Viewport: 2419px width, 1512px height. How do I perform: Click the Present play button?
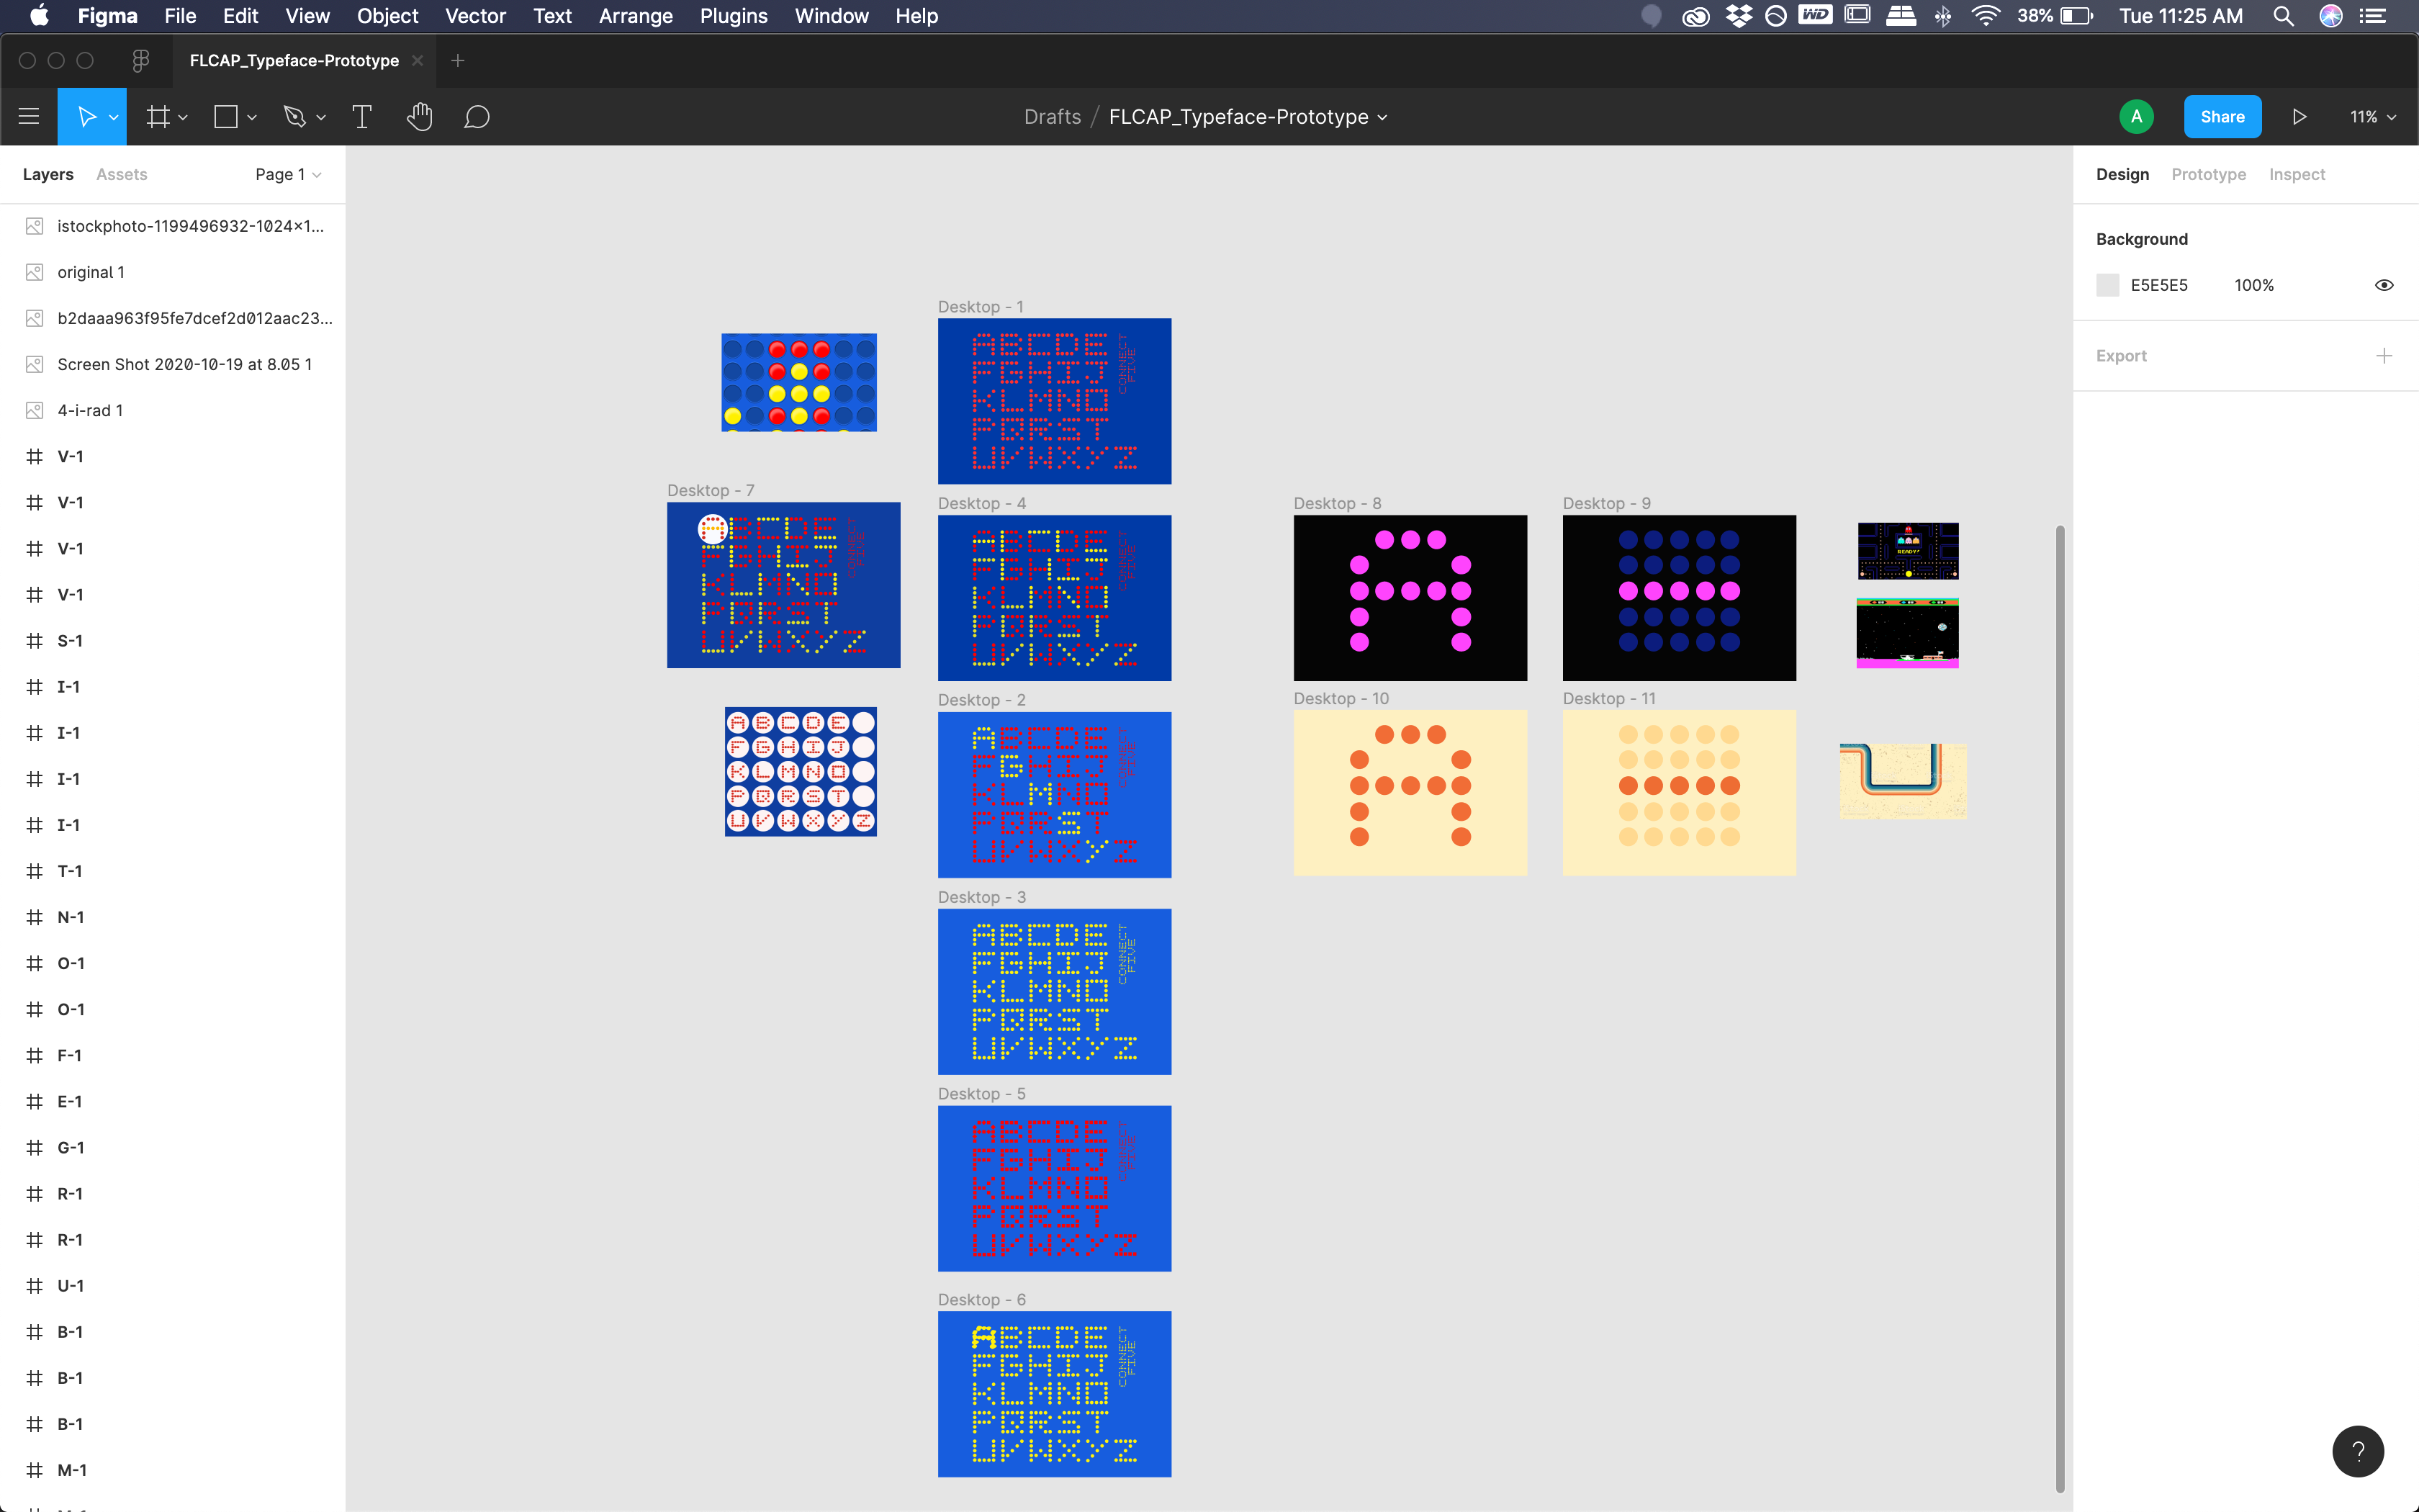click(2299, 117)
